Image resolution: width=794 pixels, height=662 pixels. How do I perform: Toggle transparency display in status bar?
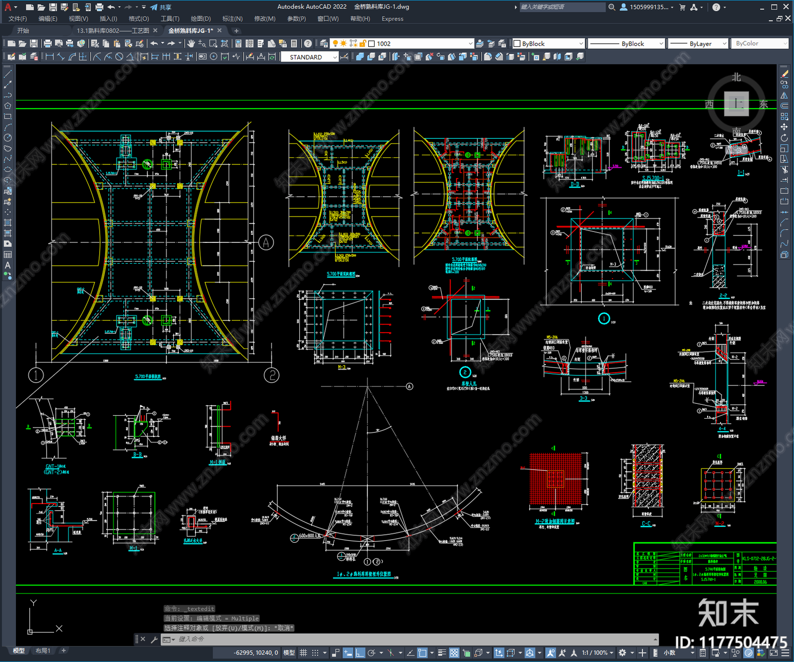(454, 653)
